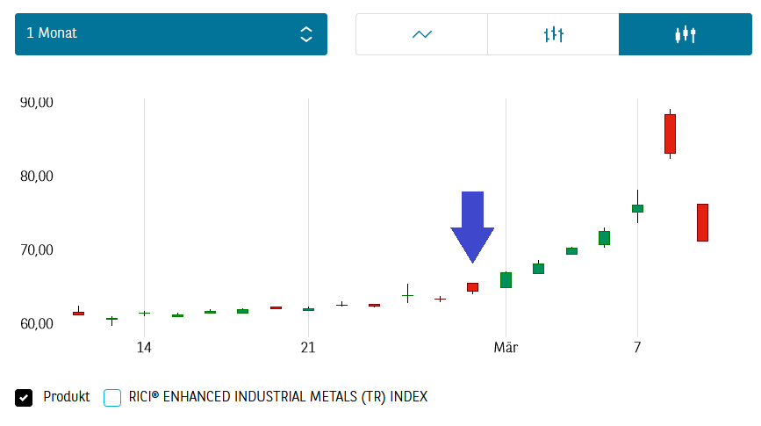This screenshot has width=761, height=426.
Task: Click the 14 date axis label
Action: (144, 348)
